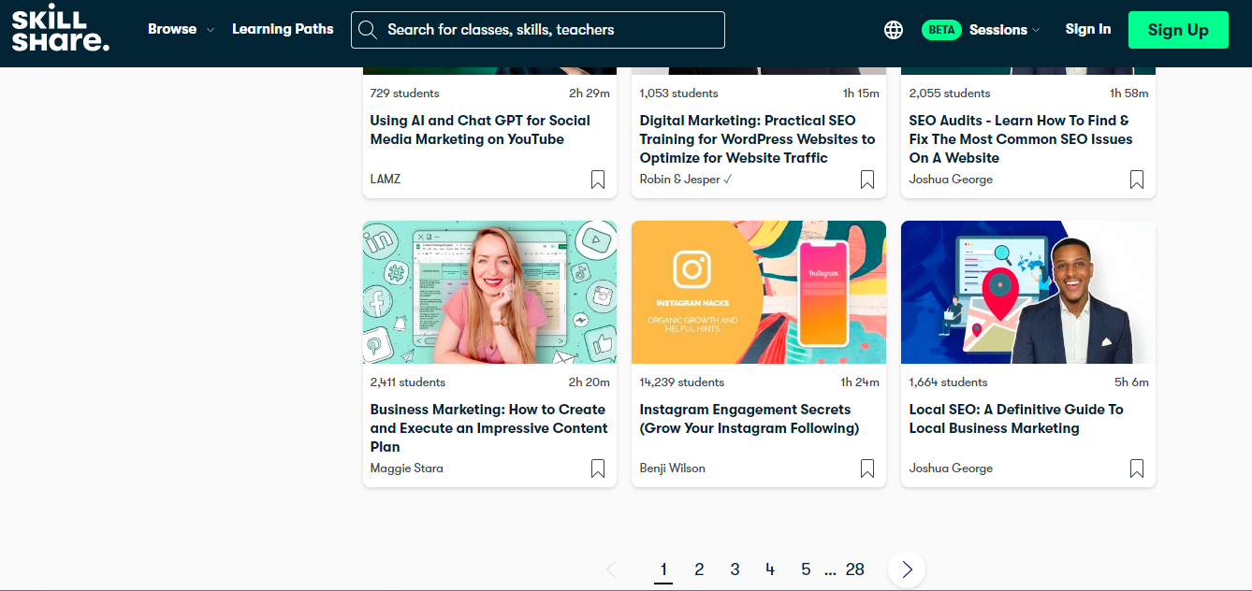View teacher LAMZ profile

coord(386,179)
